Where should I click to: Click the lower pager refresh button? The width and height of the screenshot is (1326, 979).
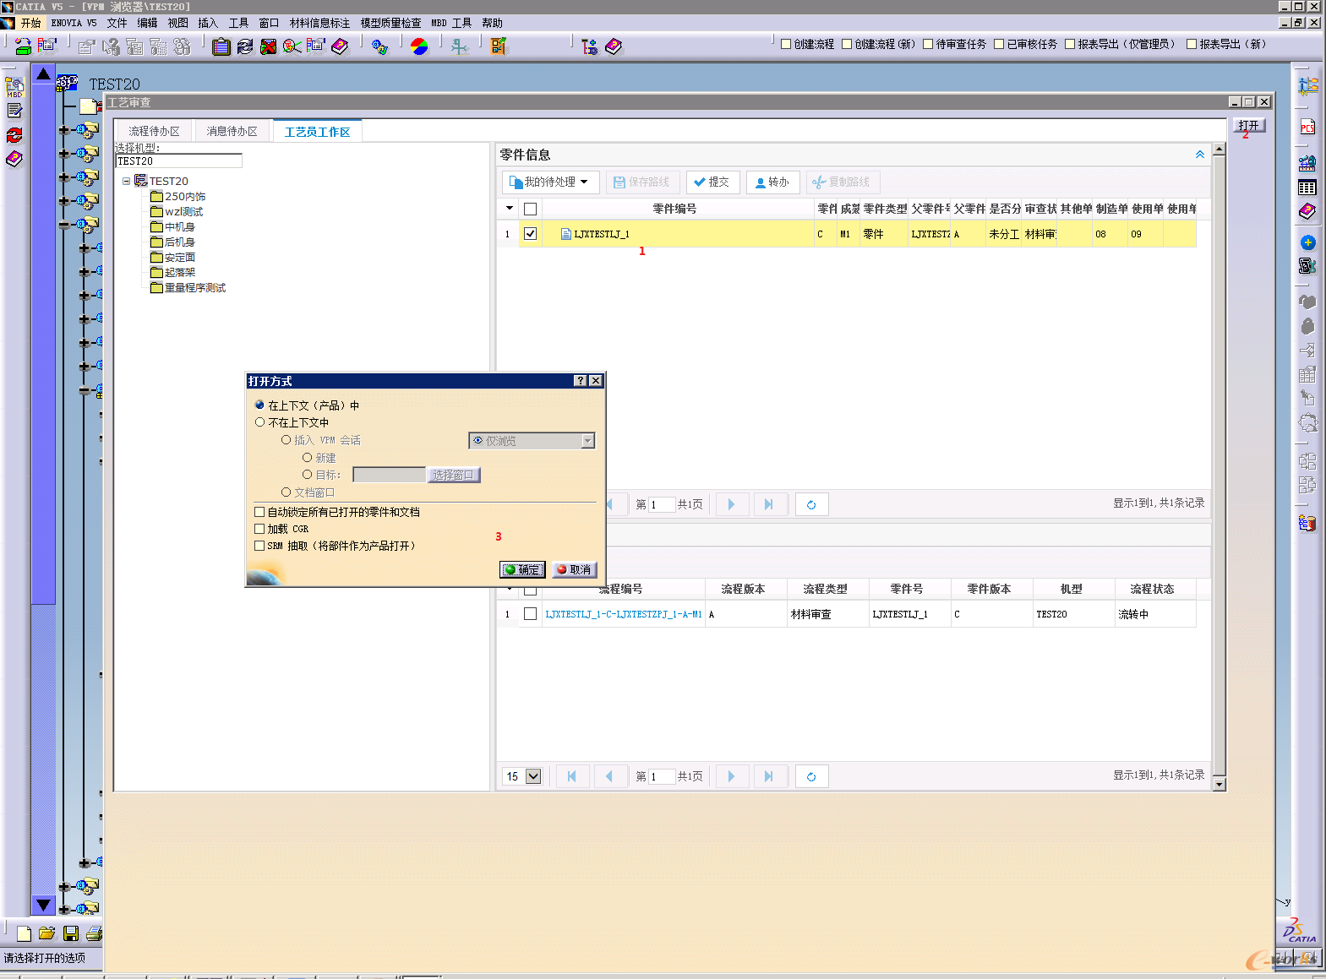(811, 776)
